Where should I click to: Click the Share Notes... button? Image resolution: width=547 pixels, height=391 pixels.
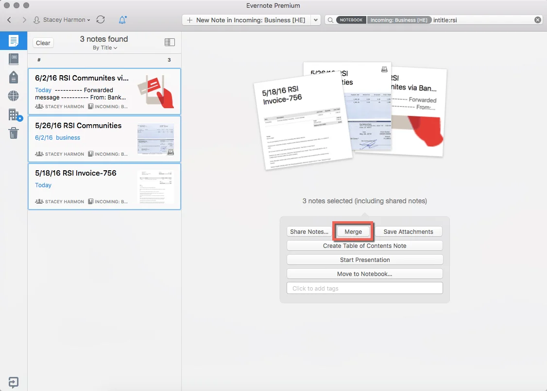click(x=309, y=232)
